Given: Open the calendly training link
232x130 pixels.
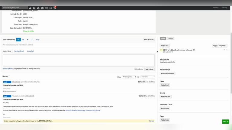Looking at the screenshot, I should 83,110.
